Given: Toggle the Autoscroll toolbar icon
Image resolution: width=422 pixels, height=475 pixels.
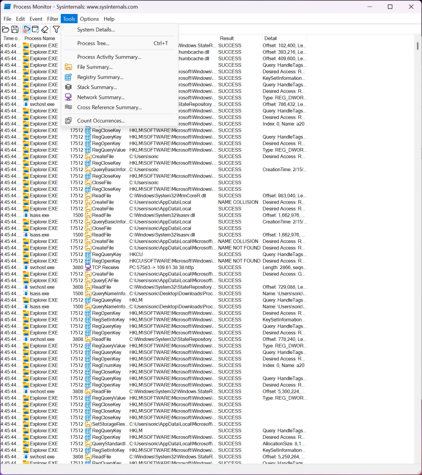Looking at the screenshot, I should pos(35,29).
